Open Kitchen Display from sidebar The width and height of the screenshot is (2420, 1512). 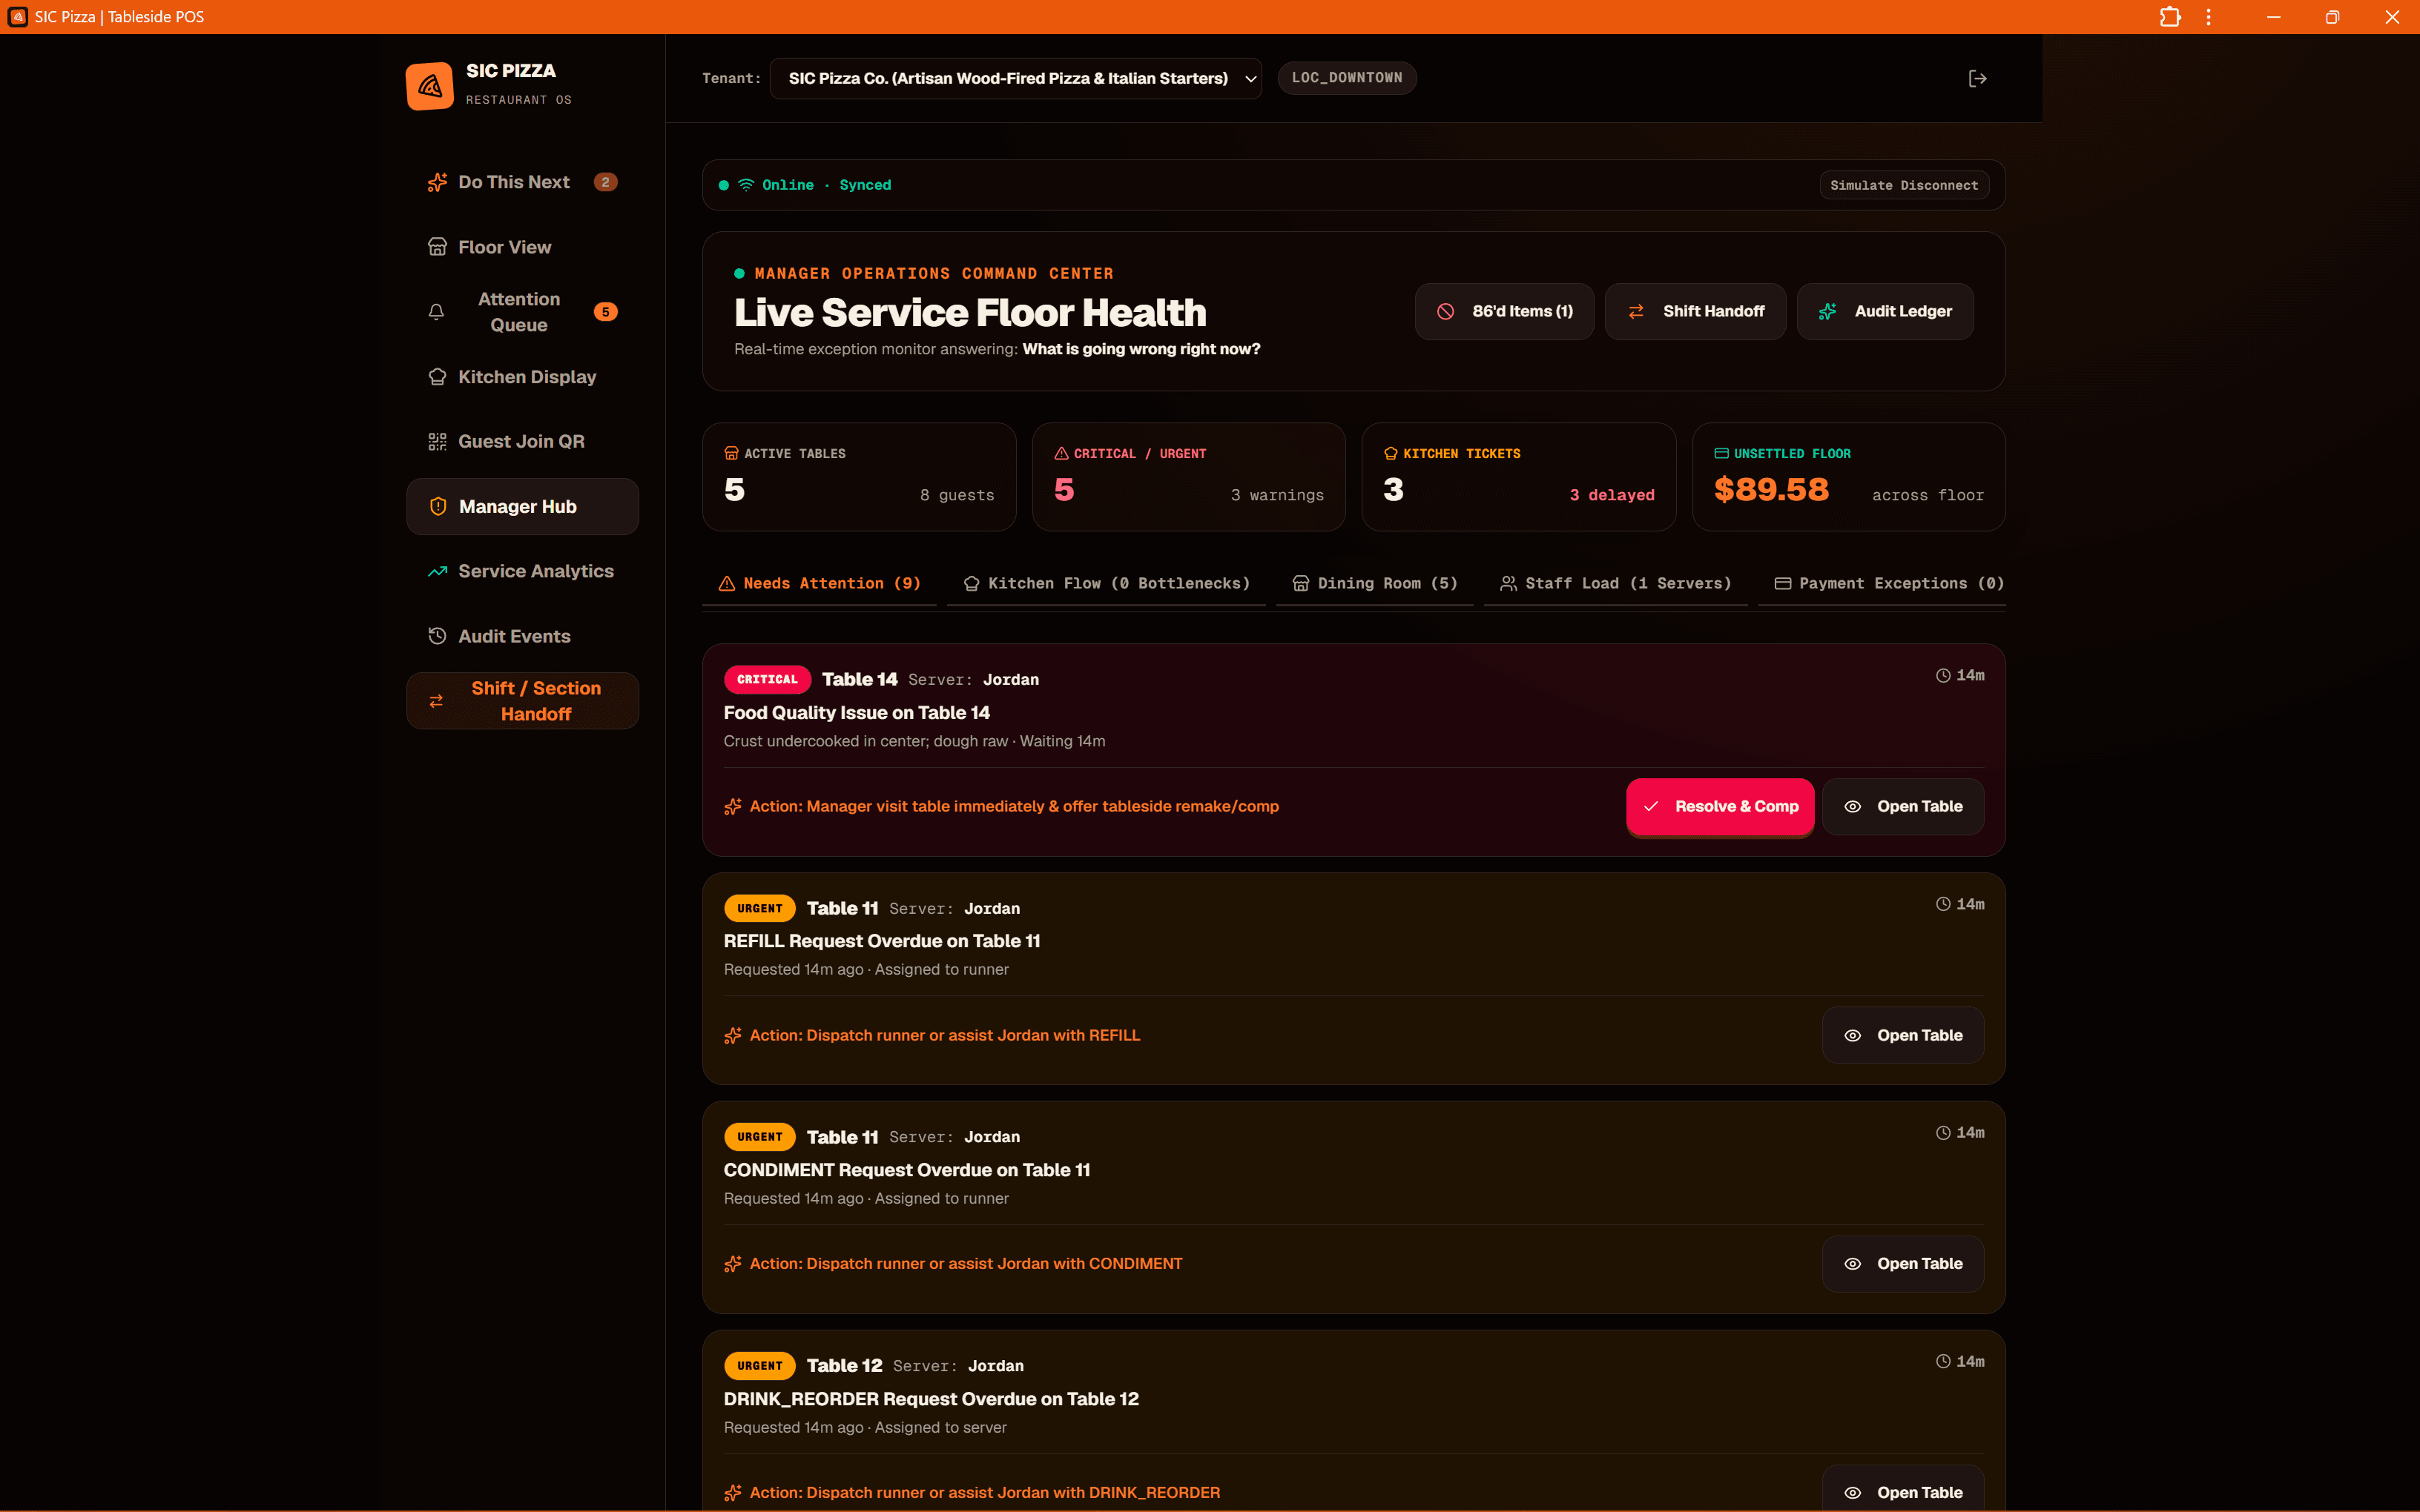[x=522, y=377]
